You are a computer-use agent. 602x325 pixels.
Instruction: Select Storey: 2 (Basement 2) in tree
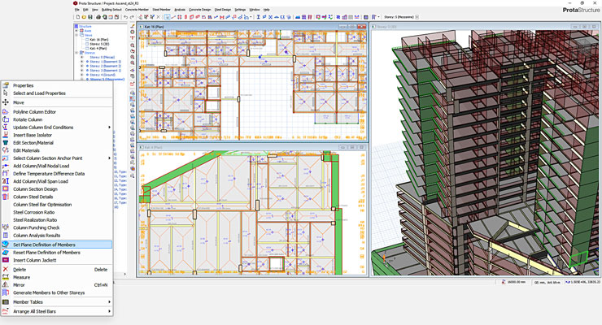[x=105, y=66]
